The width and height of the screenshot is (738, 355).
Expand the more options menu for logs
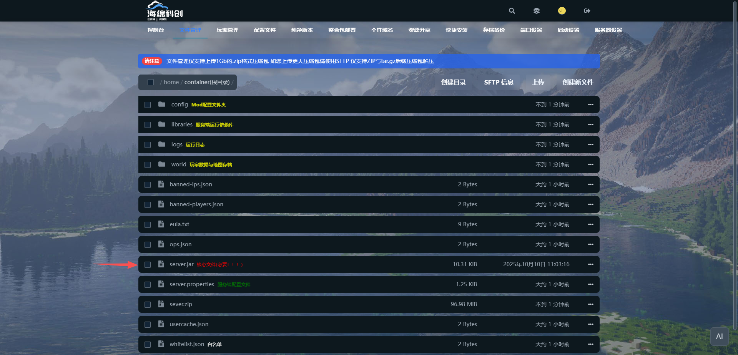[590, 144]
